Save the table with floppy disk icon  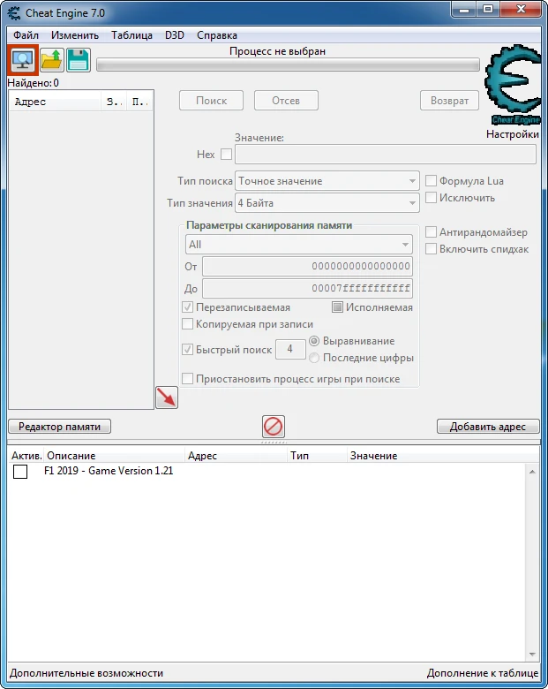[x=79, y=60]
